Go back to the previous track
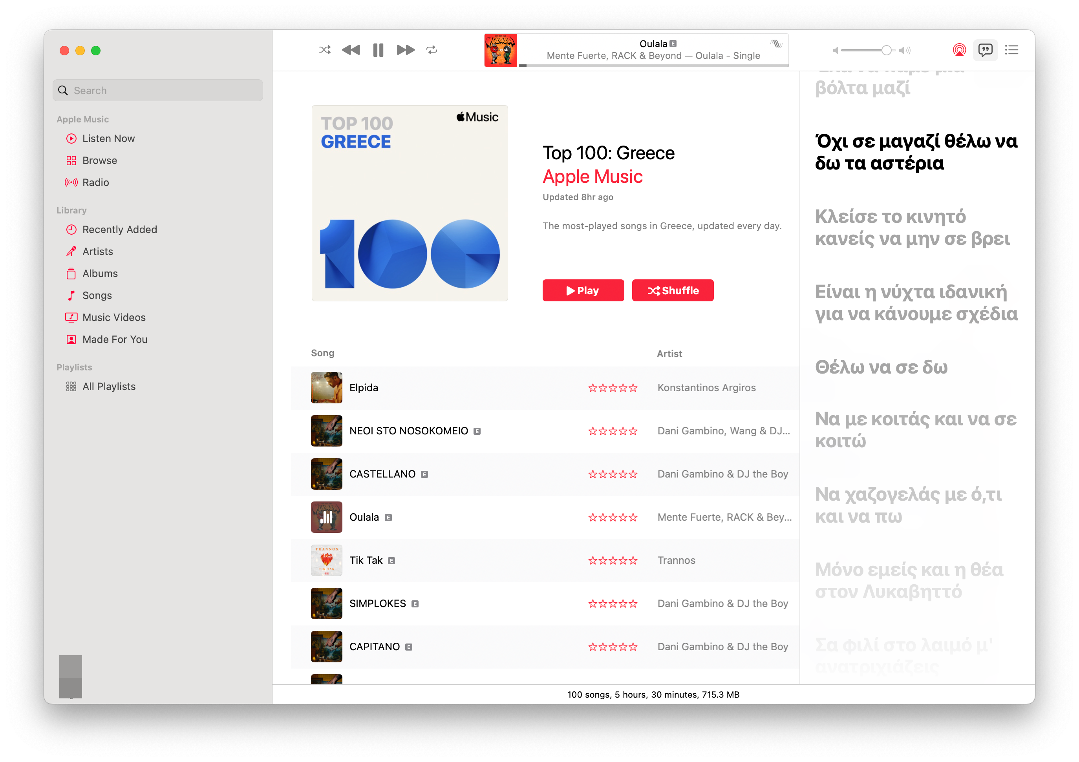The width and height of the screenshot is (1079, 762). pyautogui.click(x=351, y=50)
